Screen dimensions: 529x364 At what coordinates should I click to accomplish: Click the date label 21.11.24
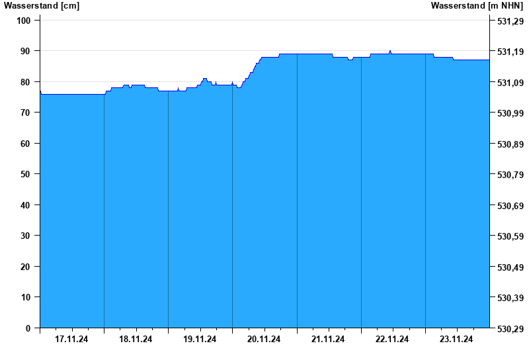328,339
